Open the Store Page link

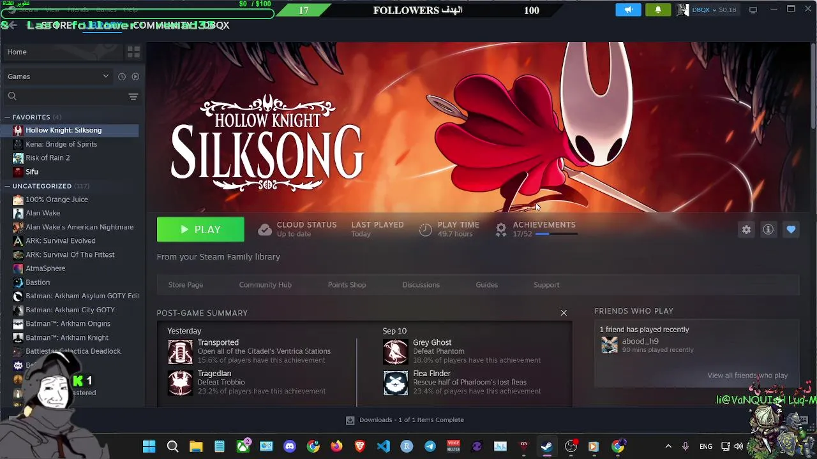click(186, 285)
